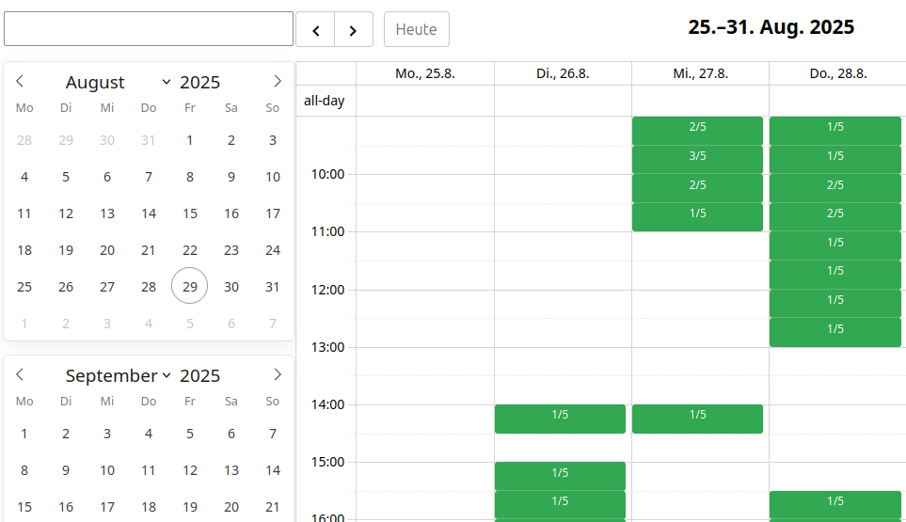Select August 15 in the mini calendar
Viewport: 906px width, 522px height.
coord(190,214)
